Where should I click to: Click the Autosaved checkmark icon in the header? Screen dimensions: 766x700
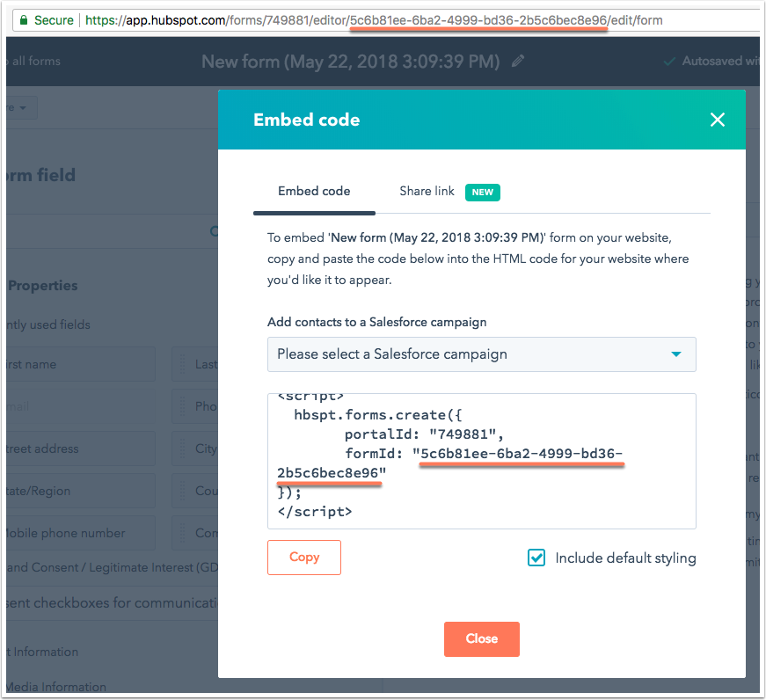point(670,62)
